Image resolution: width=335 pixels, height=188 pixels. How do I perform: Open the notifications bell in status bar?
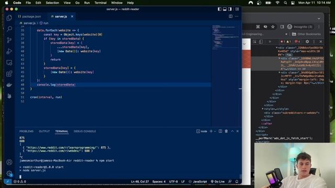(237, 182)
